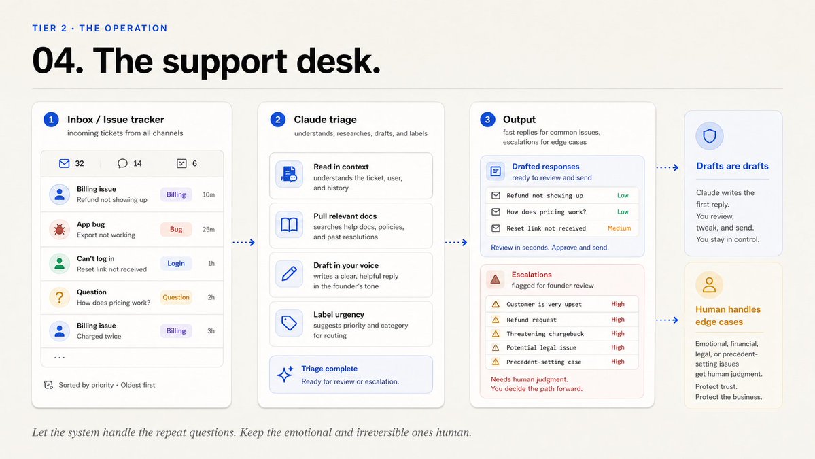Viewport: 815px width, 459px height.
Task: Open the Read in context triage card
Action: [x=351, y=175]
